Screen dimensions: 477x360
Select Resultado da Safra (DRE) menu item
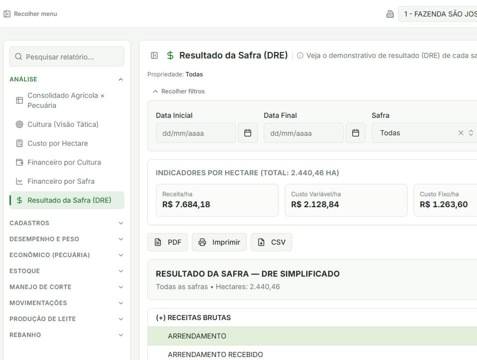pyautogui.click(x=66, y=200)
